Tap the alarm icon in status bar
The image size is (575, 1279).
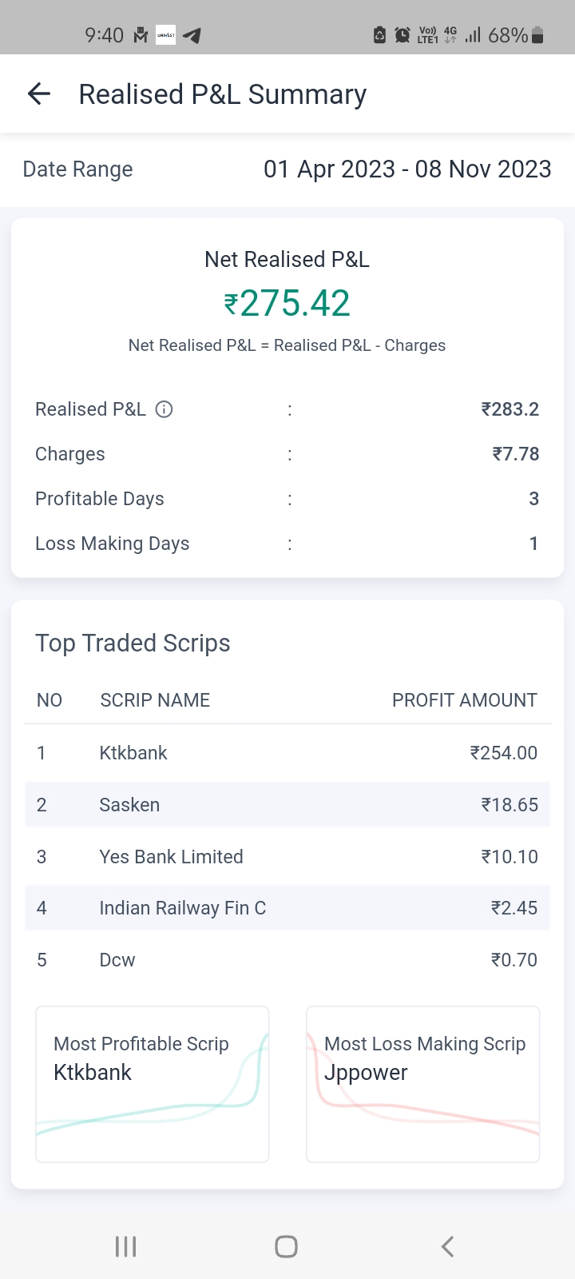(x=402, y=35)
